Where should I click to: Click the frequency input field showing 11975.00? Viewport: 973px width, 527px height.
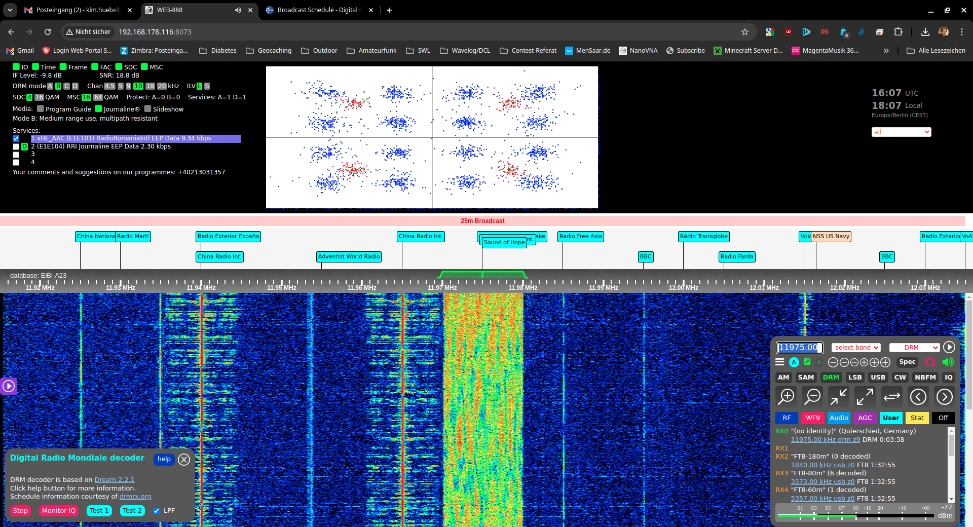pyautogui.click(x=799, y=348)
